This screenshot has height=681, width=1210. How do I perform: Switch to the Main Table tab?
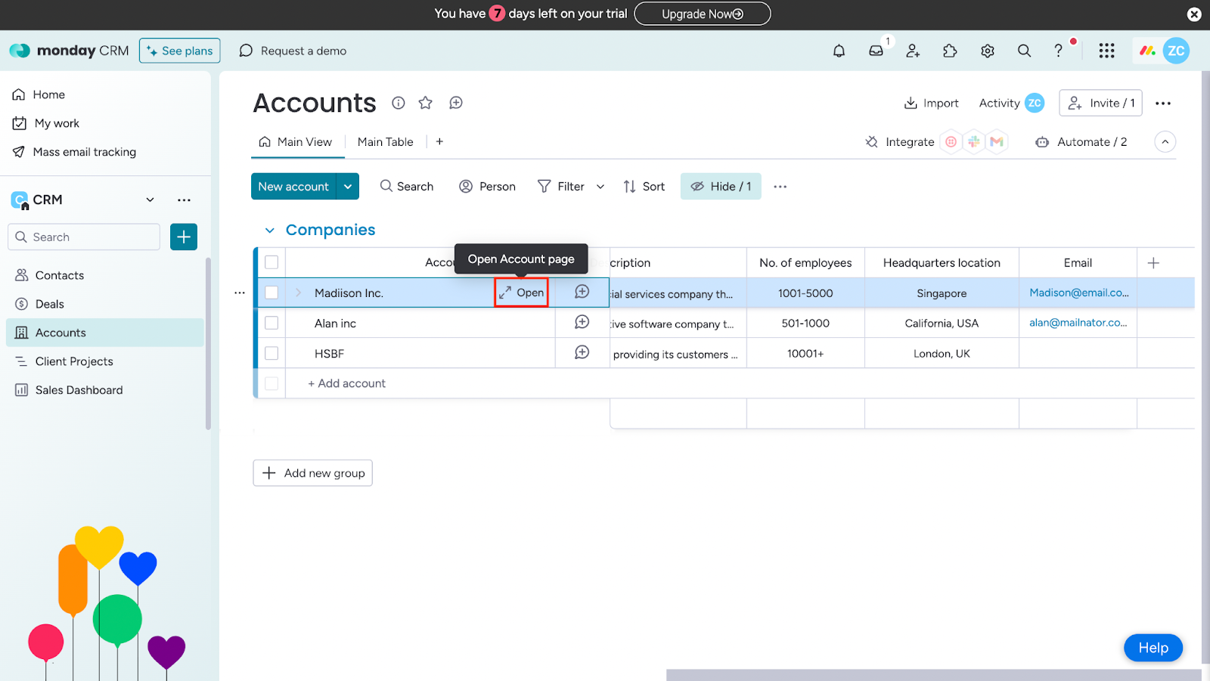point(386,142)
